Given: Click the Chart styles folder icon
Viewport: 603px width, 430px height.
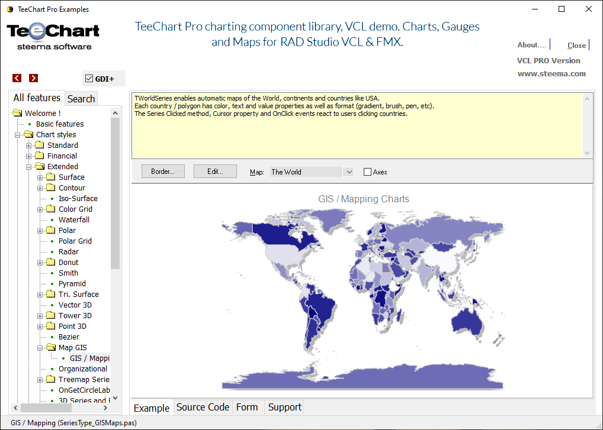Looking at the screenshot, I should coord(28,134).
